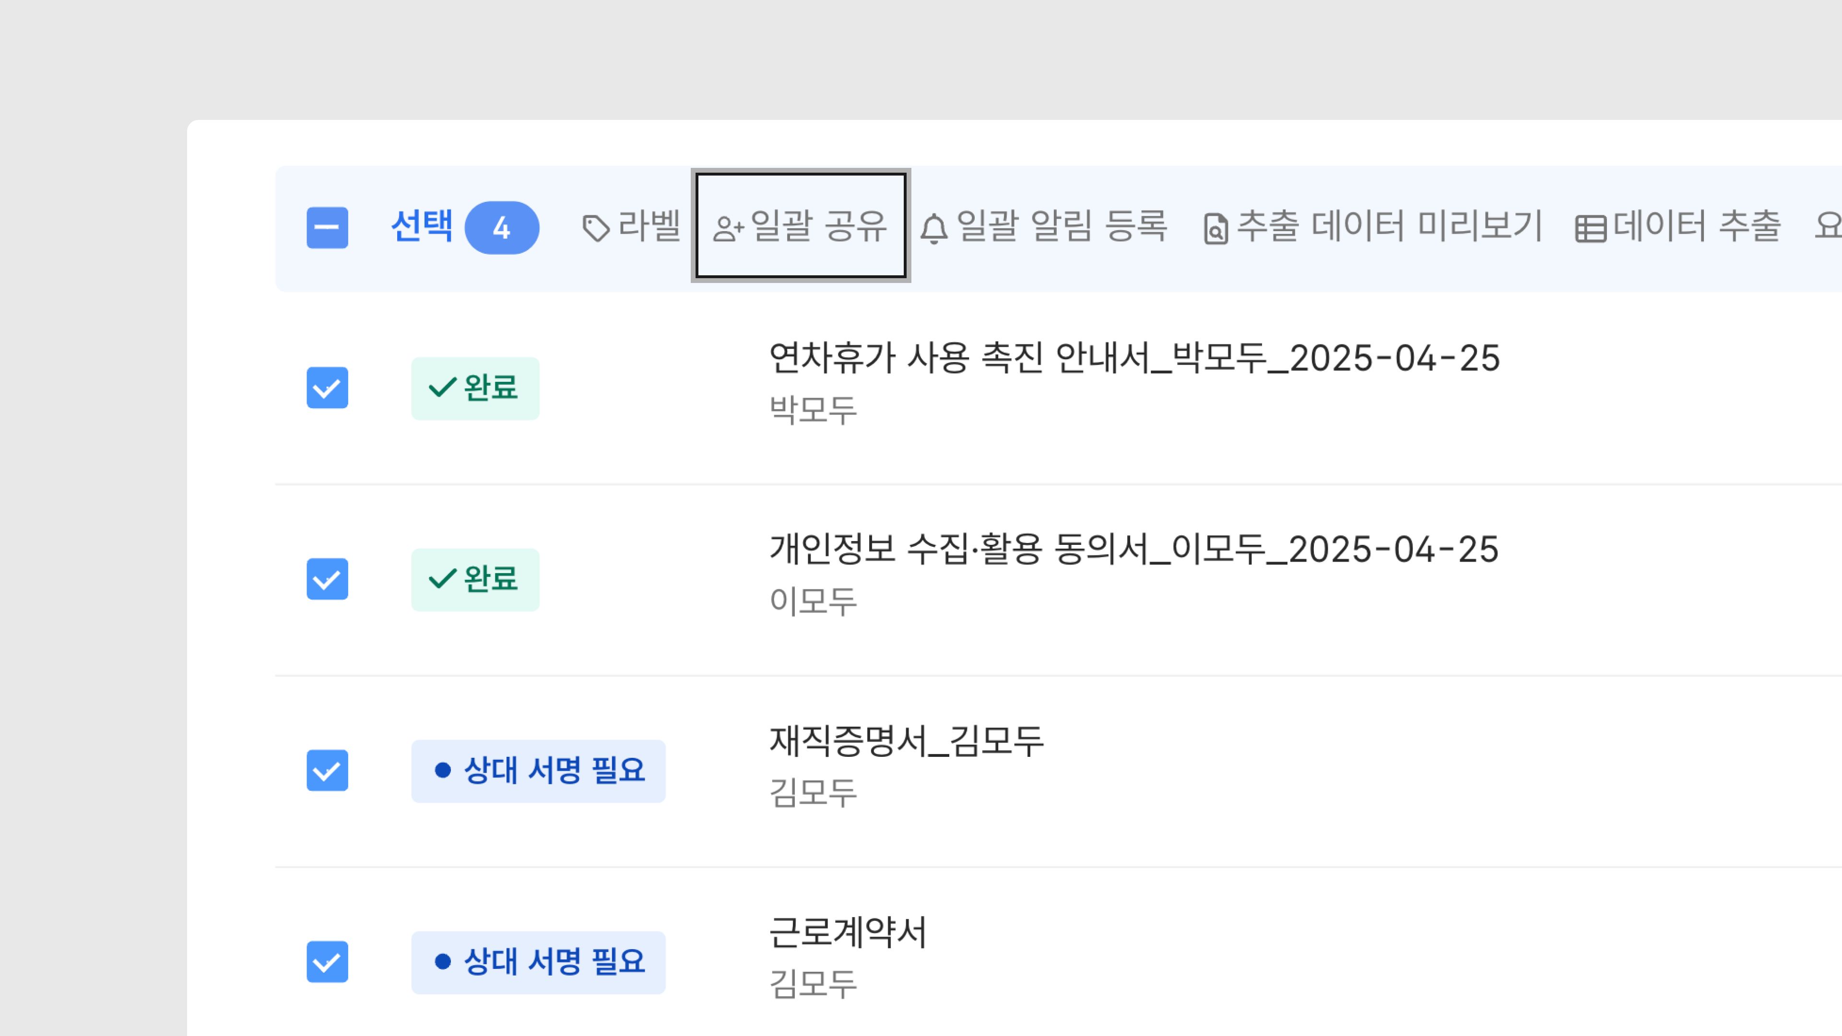Click the bulk share person-plus icon
The height and width of the screenshot is (1036, 1842).
(x=728, y=229)
